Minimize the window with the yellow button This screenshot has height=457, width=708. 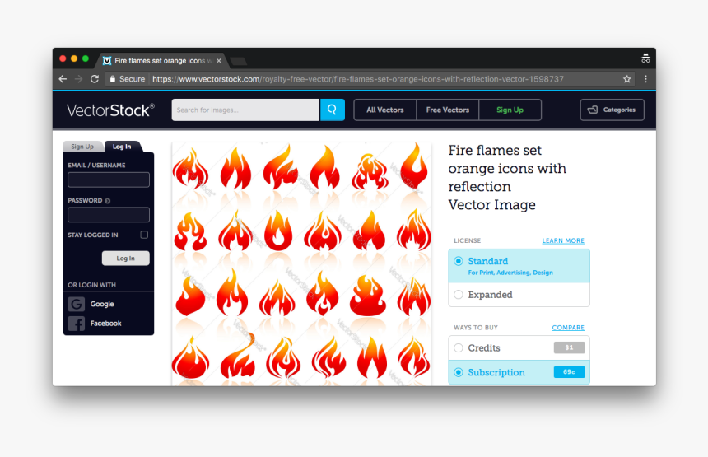[74, 58]
